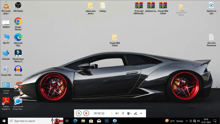
Task: Pause the screen recording
Action: [x=79, y=113]
